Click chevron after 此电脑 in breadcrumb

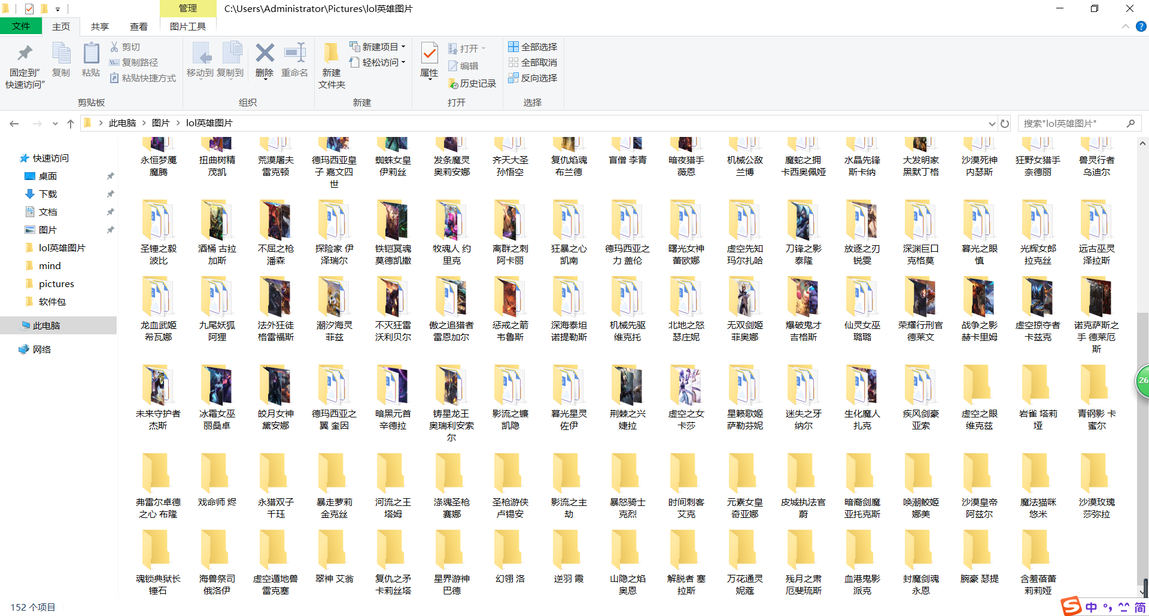pos(144,123)
